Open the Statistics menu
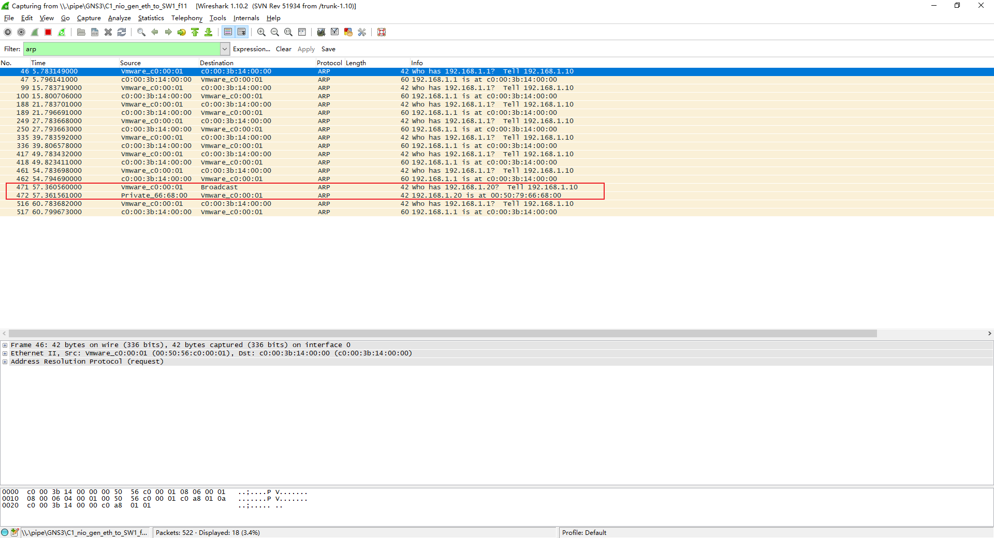The image size is (994, 538). (x=151, y=18)
